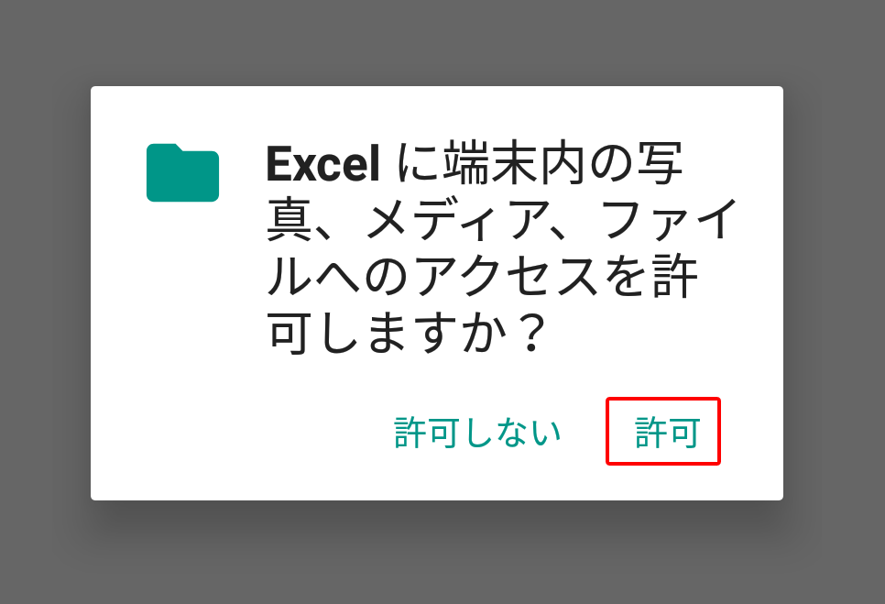Click the dimmed background above the dialog
Viewport: 885px width, 604px height.
pos(442,42)
